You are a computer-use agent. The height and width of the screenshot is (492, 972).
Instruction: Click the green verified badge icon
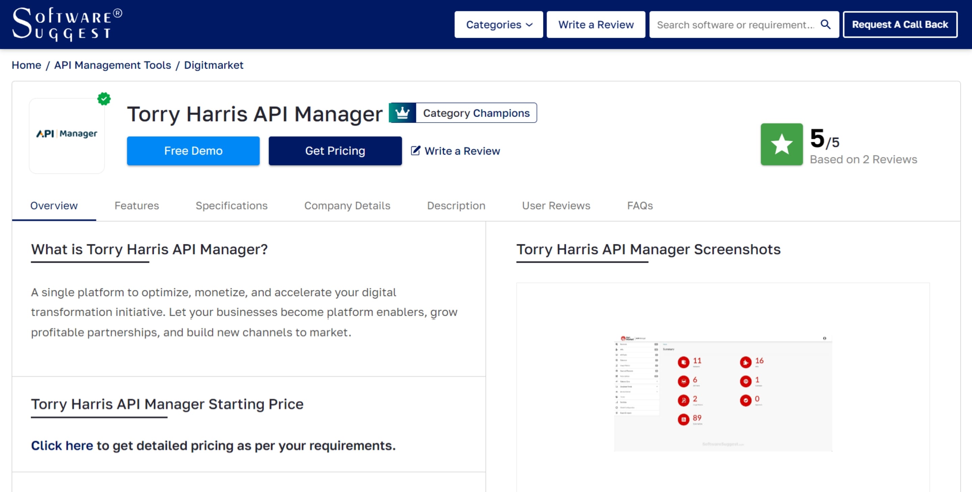[104, 99]
